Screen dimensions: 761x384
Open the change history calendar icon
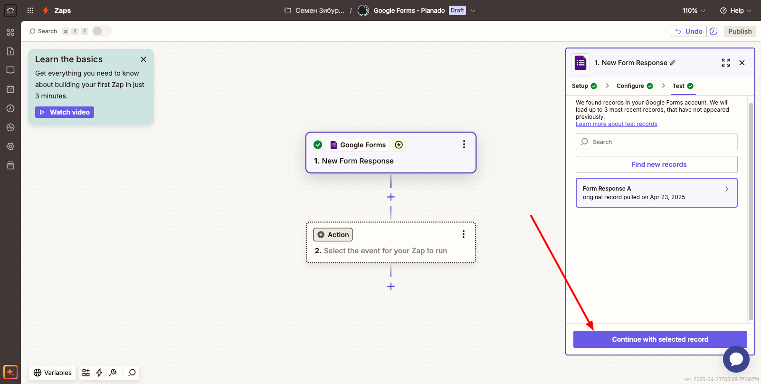[10, 89]
